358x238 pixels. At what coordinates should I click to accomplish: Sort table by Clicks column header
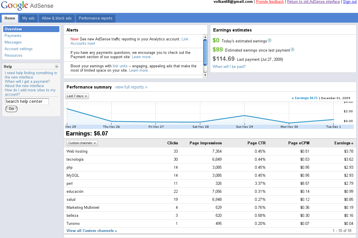[x=172, y=143]
